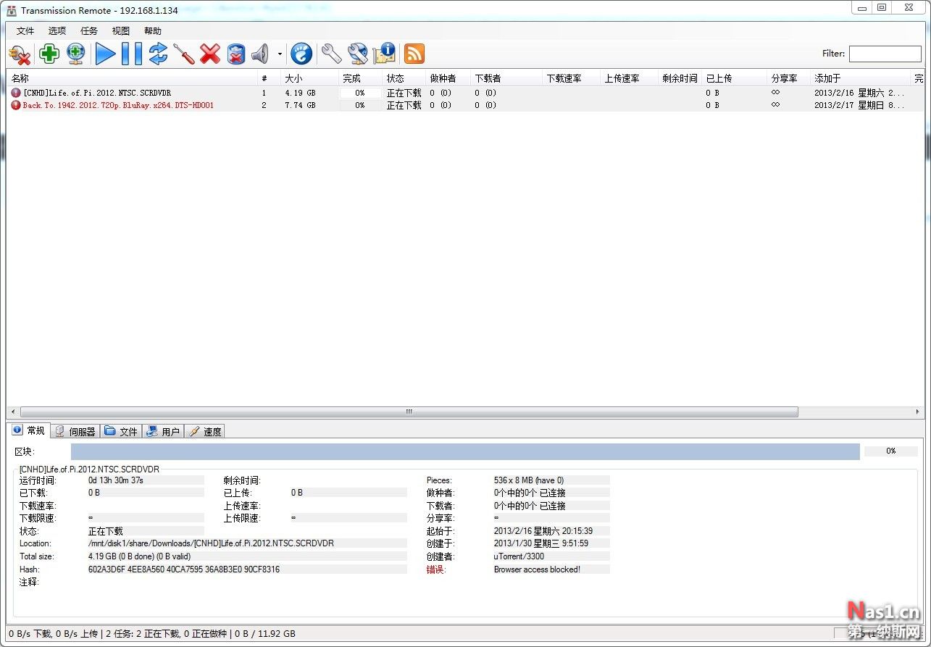Open local settings wrench icon
The image size is (931, 647).
point(331,54)
